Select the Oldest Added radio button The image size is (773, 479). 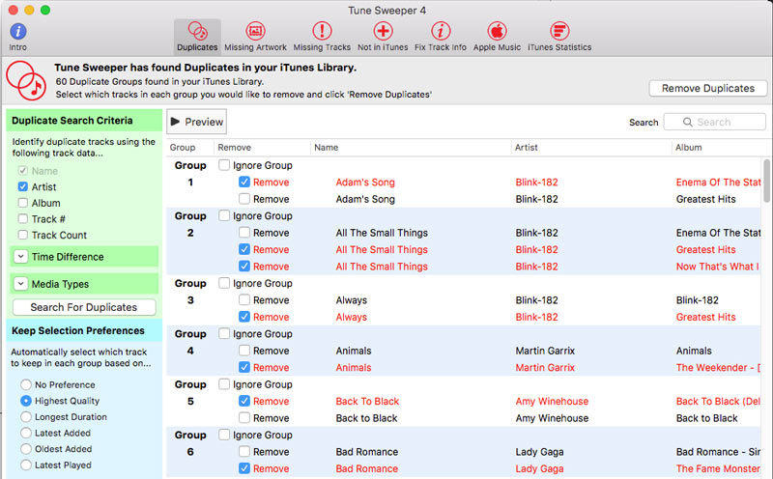pos(26,449)
